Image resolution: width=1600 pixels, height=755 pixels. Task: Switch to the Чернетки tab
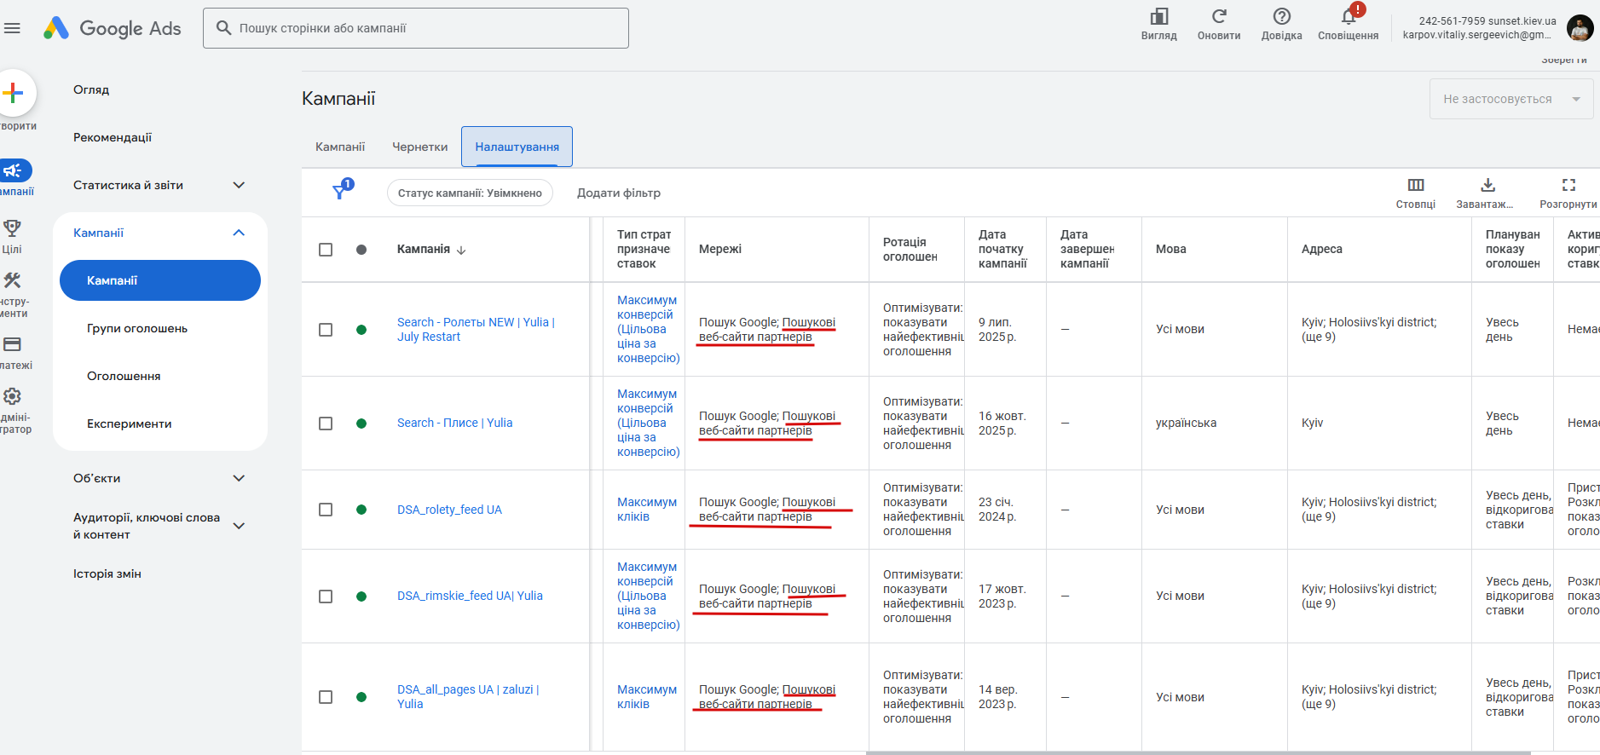click(419, 147)
